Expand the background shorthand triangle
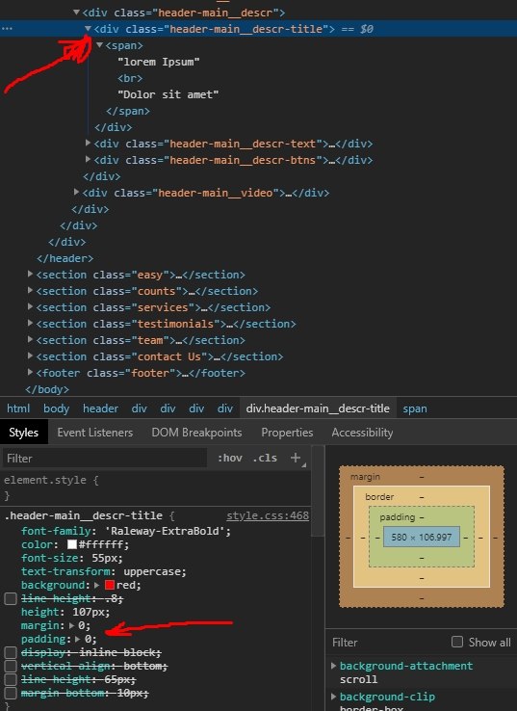 (96, 585)
